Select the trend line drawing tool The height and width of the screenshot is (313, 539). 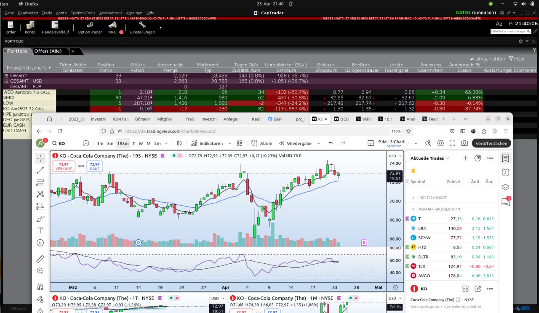coord(40,170)
